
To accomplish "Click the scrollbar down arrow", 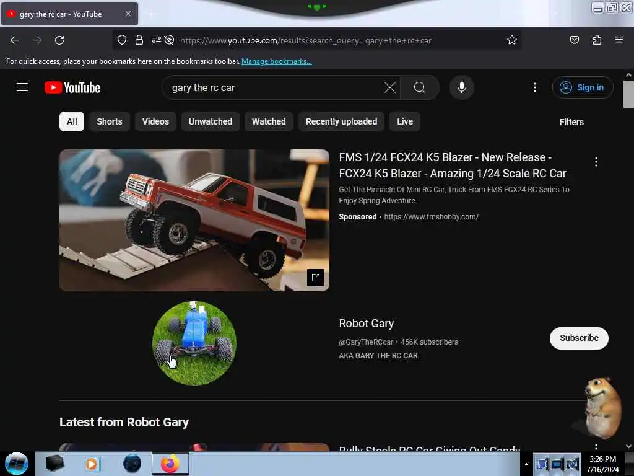I will pyautogui.click(x=628, y=446).
